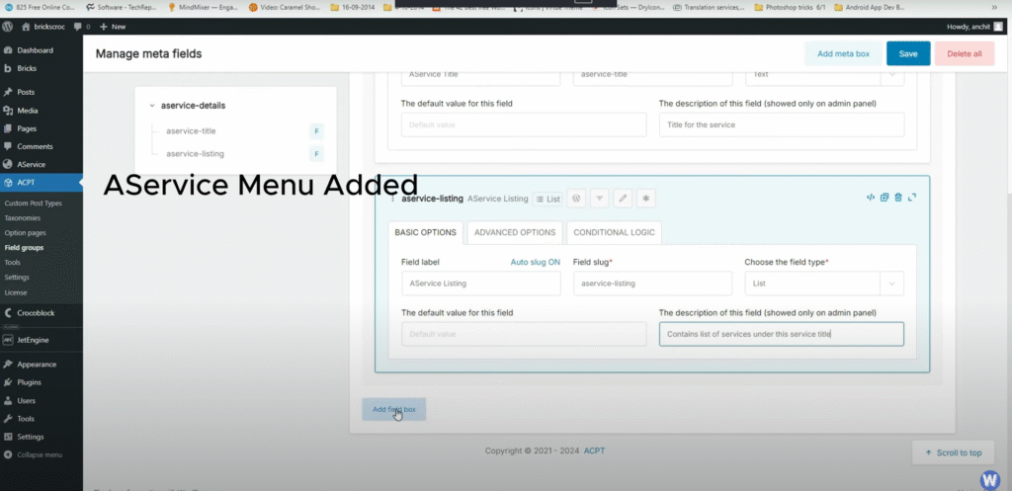Collapse the aservice-details tree group
The image size is (1012, 491).
coord(151,106)
